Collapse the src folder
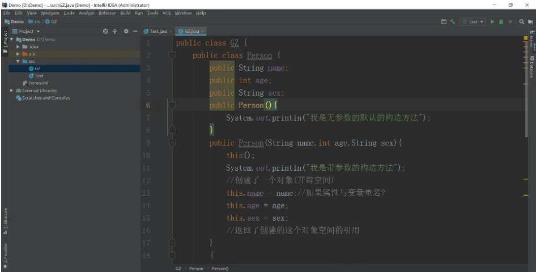The image size is (536, 272). (18, 61)
